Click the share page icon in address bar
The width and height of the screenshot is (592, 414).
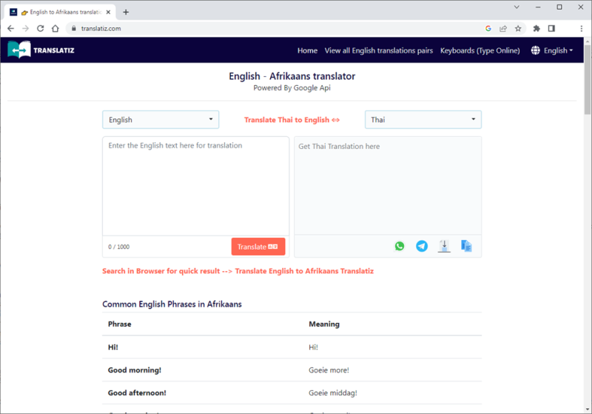click(x=503, y=28)
